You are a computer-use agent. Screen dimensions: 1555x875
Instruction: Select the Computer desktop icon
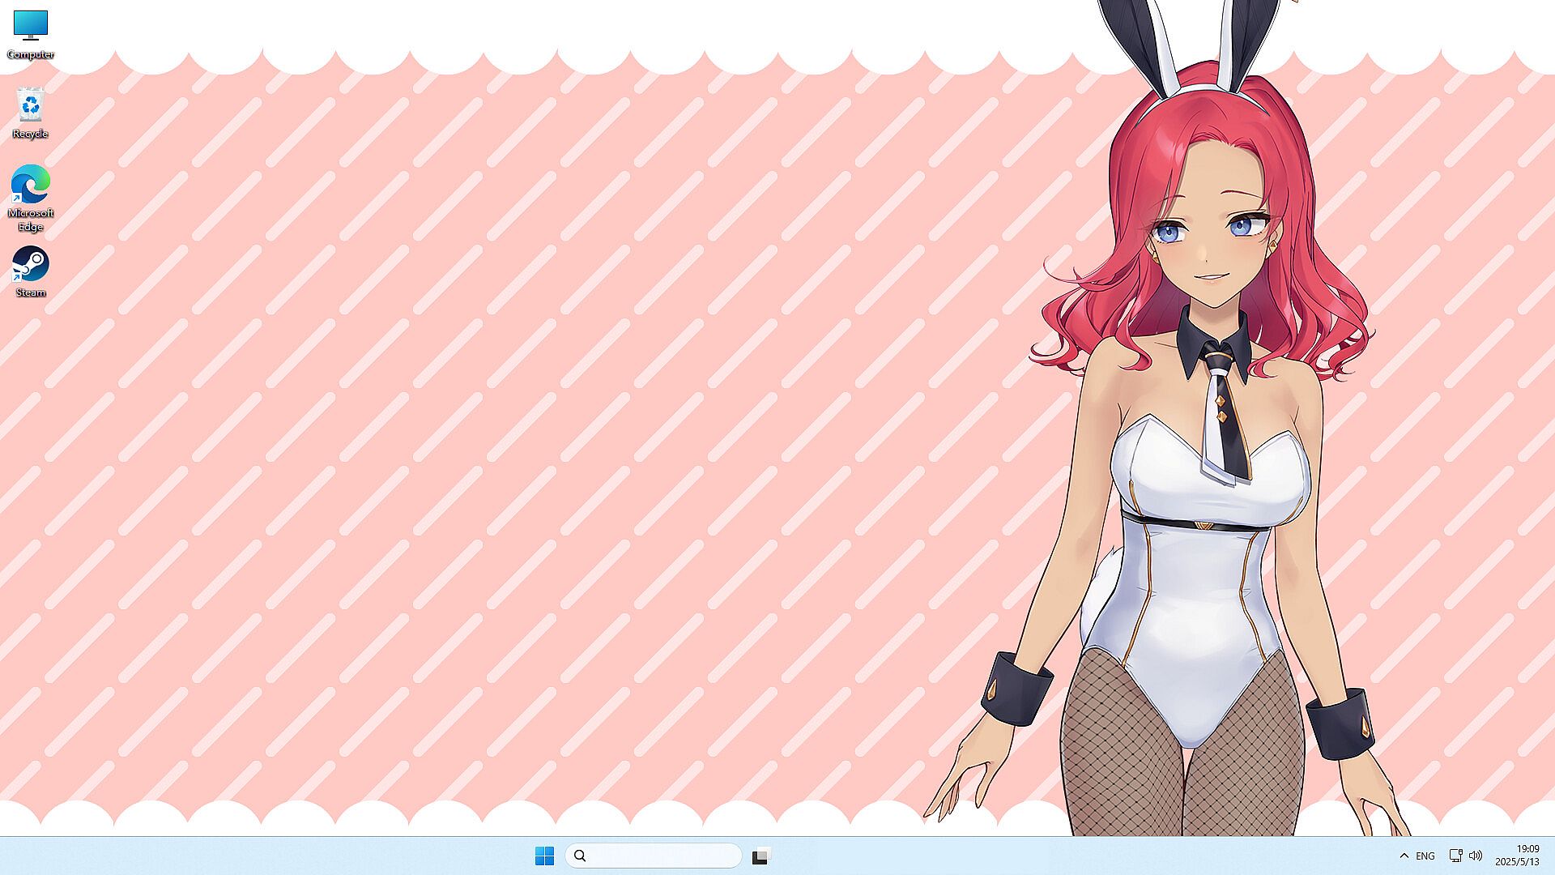tap(31, 25)
